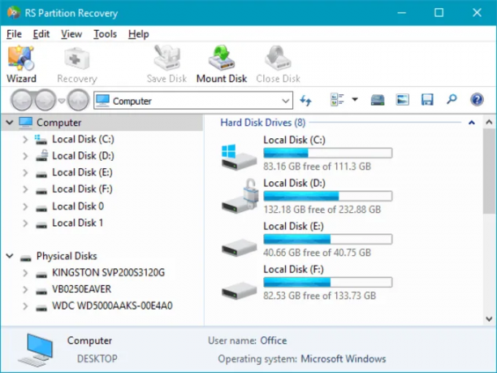
Task: Click the right pane scrollbar thumb
Action: pyautogui.click(x=489, y=171)
